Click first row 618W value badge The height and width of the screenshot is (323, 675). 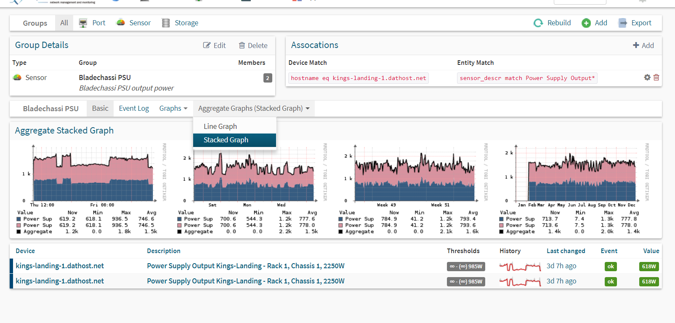coord(649,266)
